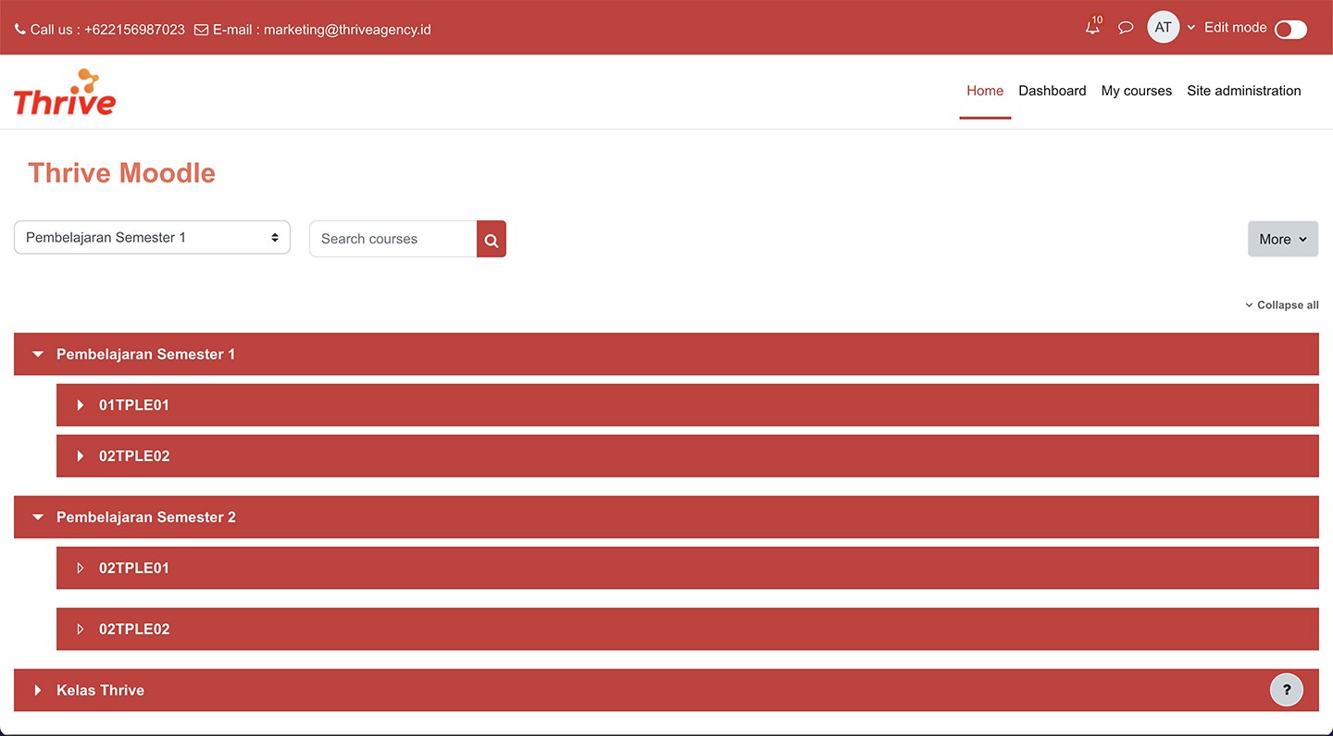Screen dimensions: 1333x736
Task: Open the help question mark button
Action: click(1286, 690)
